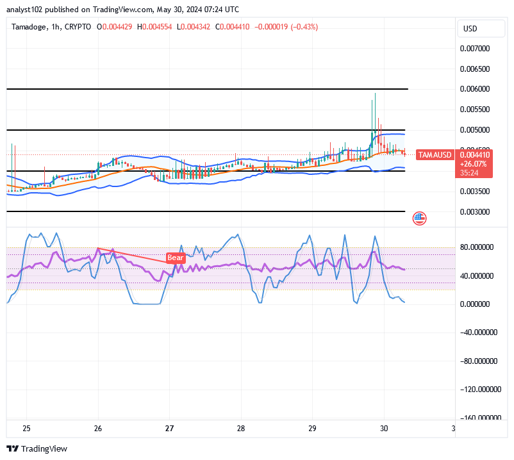
Task: Click the CRYPTO exchange label
Action: 78,27
